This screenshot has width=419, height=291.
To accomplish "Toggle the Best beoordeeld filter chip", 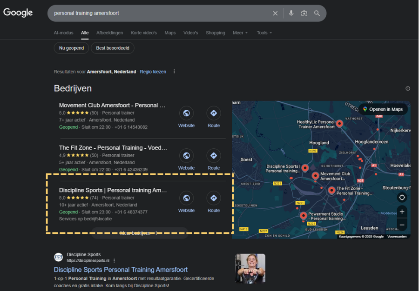I will (113, 48).
